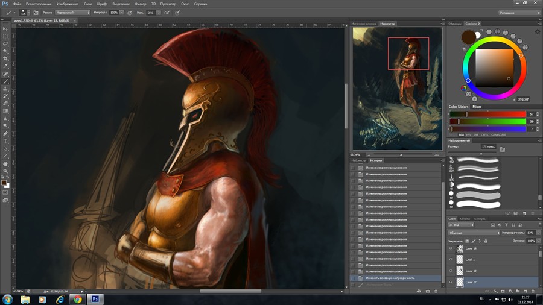Toggle visibility of Layer 12
The image size is (543, 305).
[x=451, y=271]
